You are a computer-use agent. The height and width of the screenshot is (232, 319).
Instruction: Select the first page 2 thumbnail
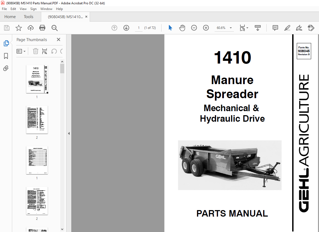click(37, 120)
